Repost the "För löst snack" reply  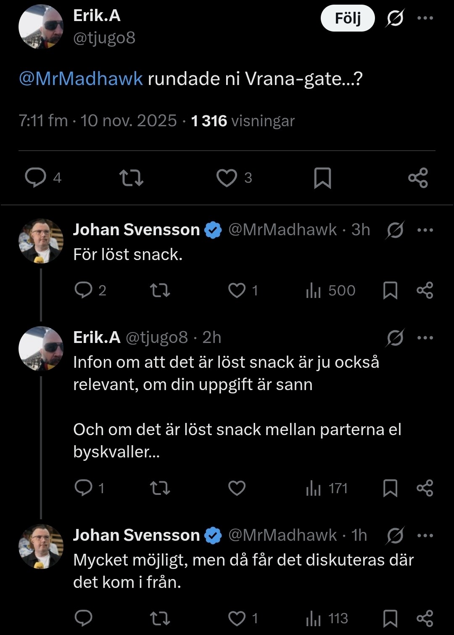click(160, 290)
